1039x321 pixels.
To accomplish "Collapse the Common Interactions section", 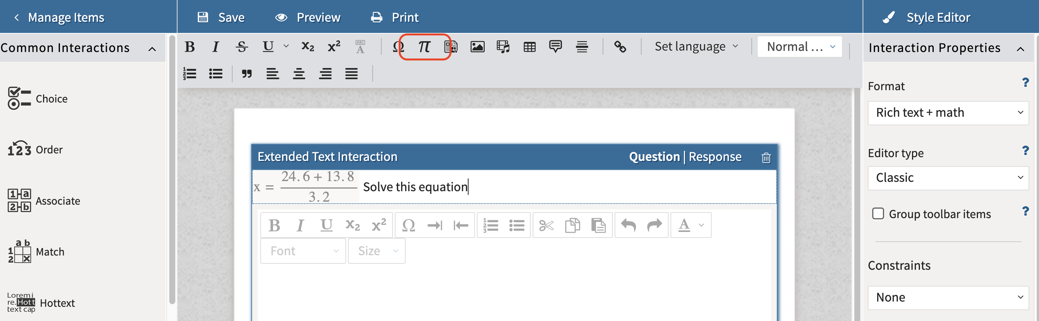I will pos(152,49).
